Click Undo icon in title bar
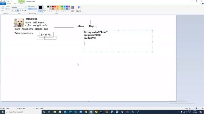 7,1
